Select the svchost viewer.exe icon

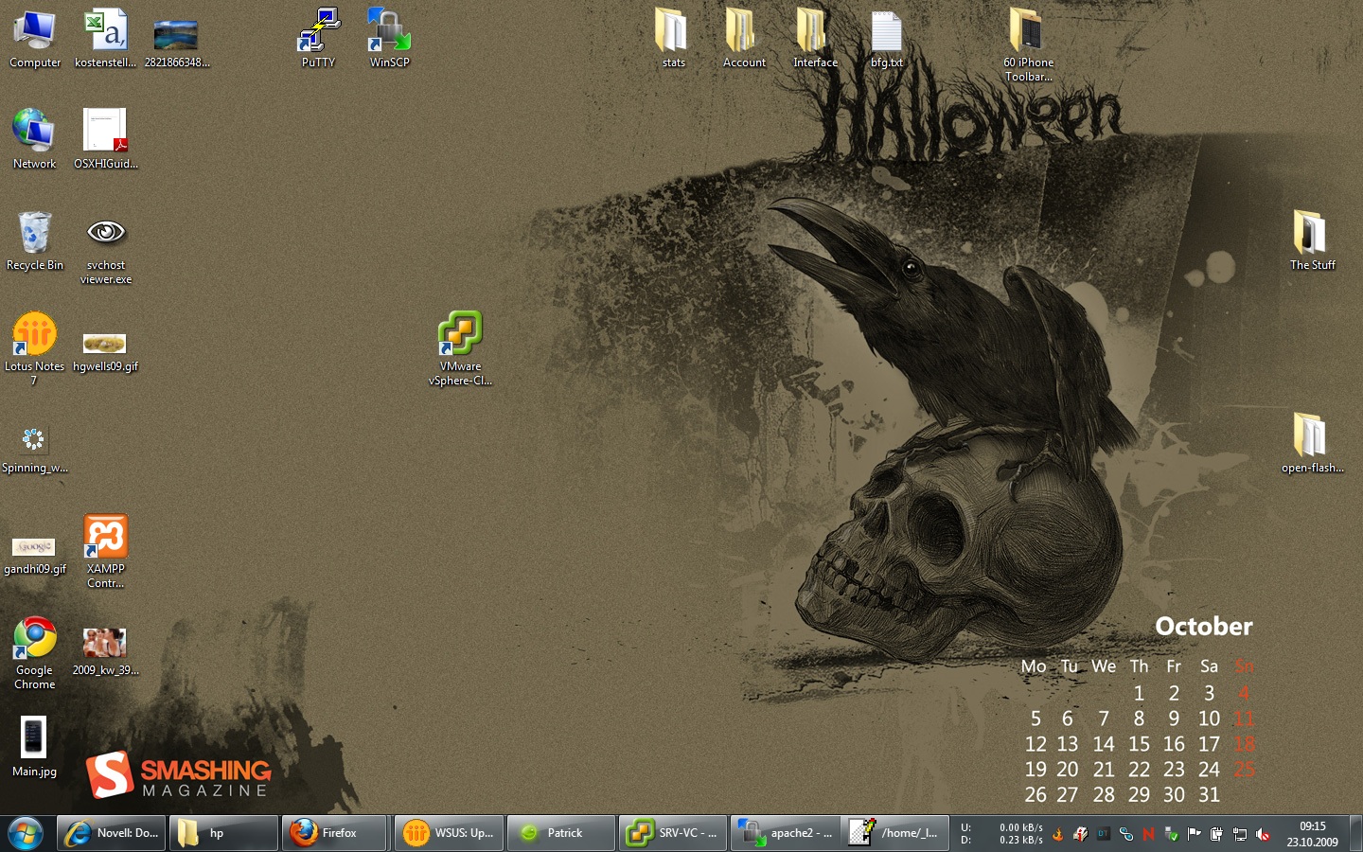pyautogui.click(x=105, y=234)
